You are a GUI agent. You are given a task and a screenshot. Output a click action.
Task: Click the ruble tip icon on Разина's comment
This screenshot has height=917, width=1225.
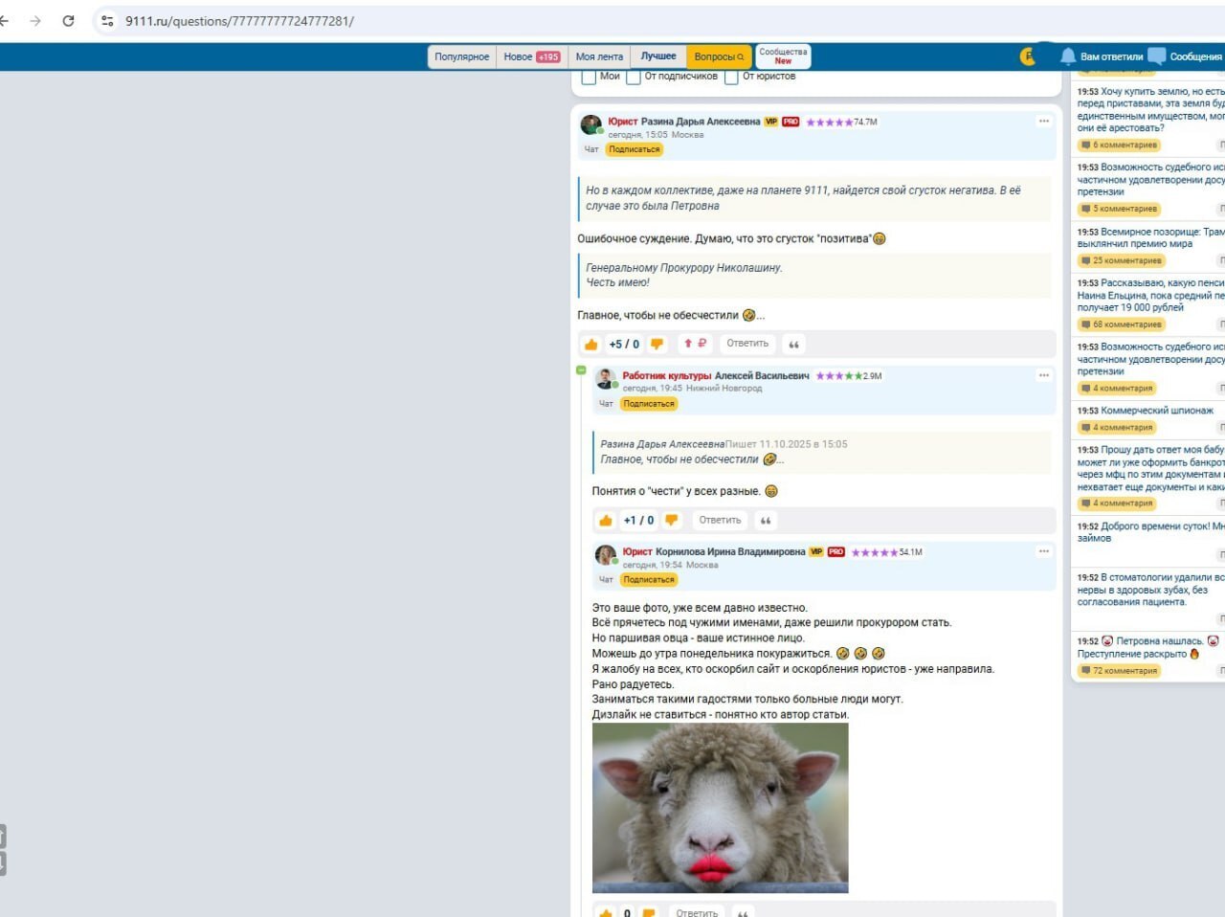(695, 344)
